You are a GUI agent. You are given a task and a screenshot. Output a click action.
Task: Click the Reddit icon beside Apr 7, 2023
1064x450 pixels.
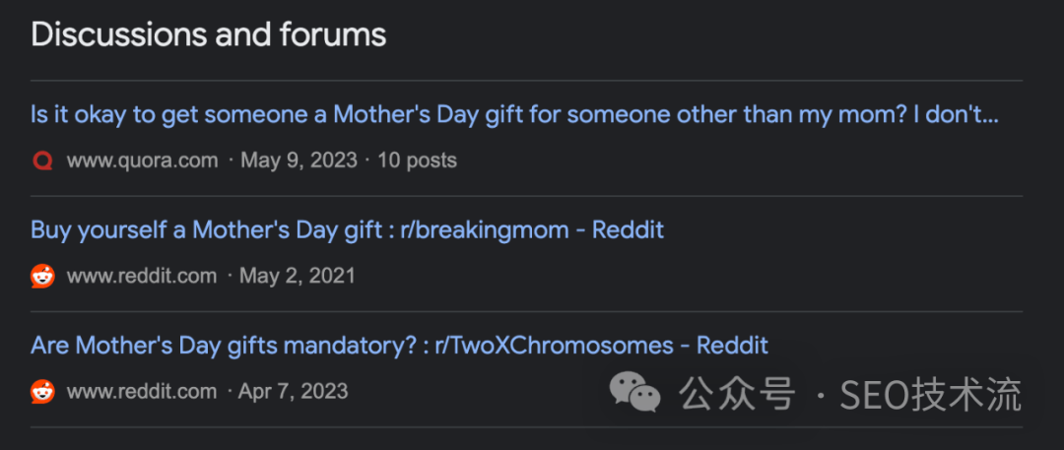point(42,391)
